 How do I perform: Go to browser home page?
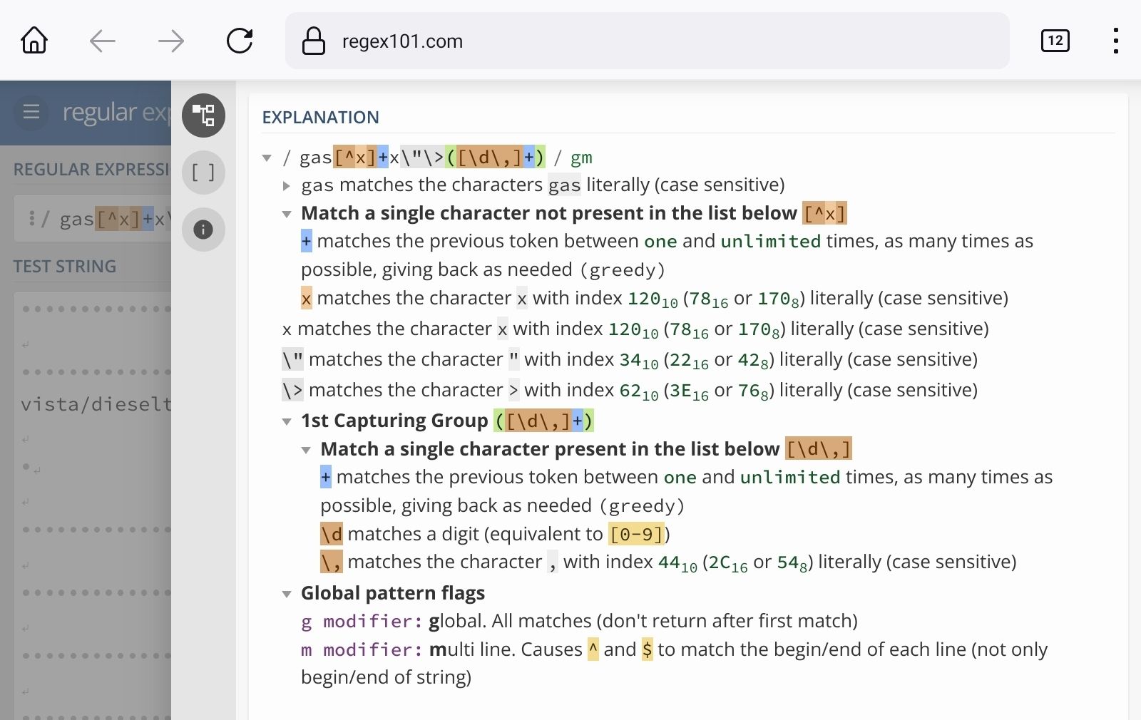pos(34,41)
